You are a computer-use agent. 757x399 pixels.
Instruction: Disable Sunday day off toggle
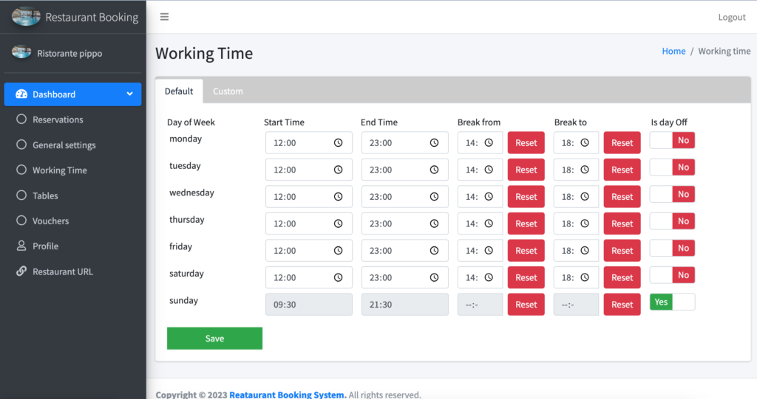click(672, 302)
